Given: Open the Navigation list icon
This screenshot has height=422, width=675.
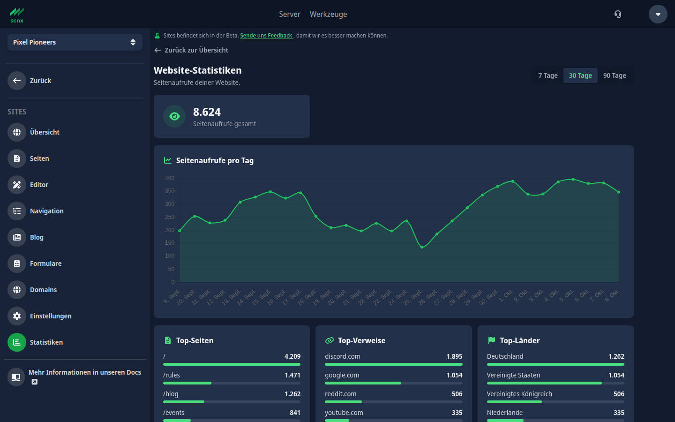Looking at the screenshot, I should coord(17,211).
